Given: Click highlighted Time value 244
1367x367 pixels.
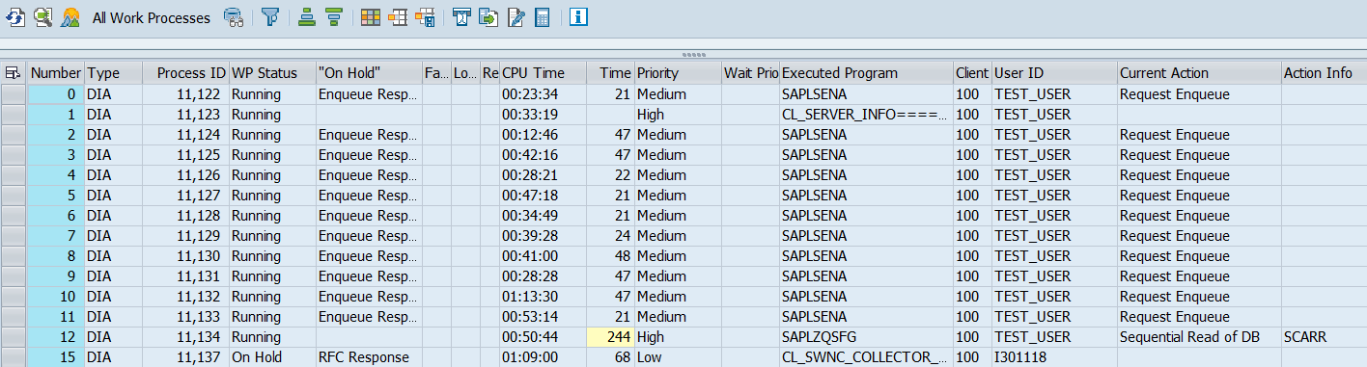Looking at the screenshot, I should [x=610, y=337].
